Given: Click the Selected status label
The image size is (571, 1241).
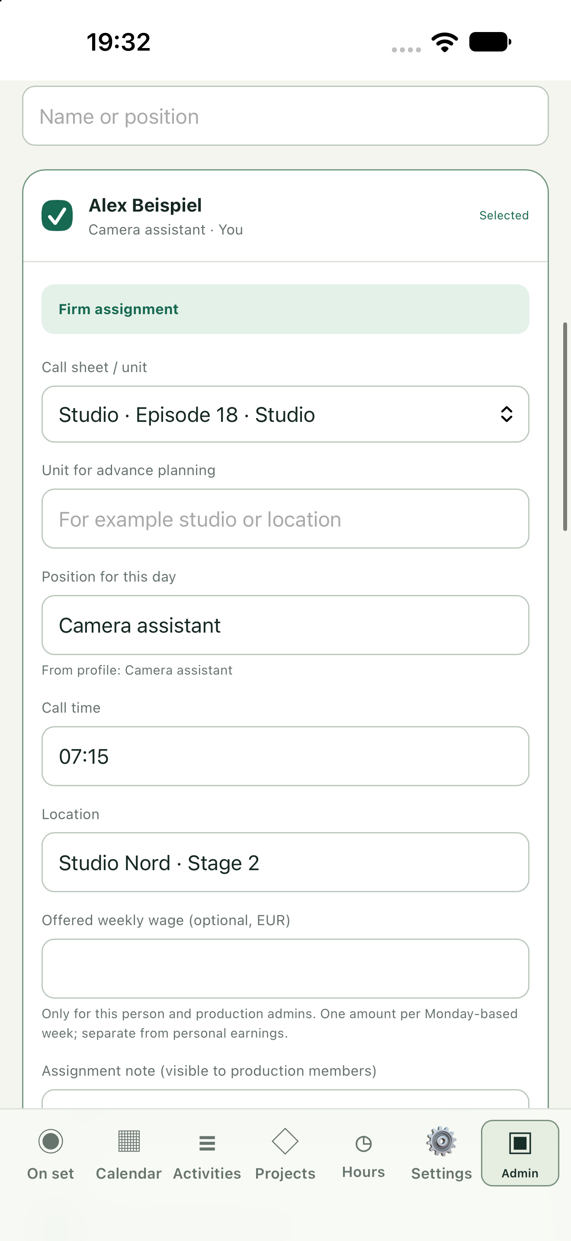Looking at the screenshot, I should [504, 215].
